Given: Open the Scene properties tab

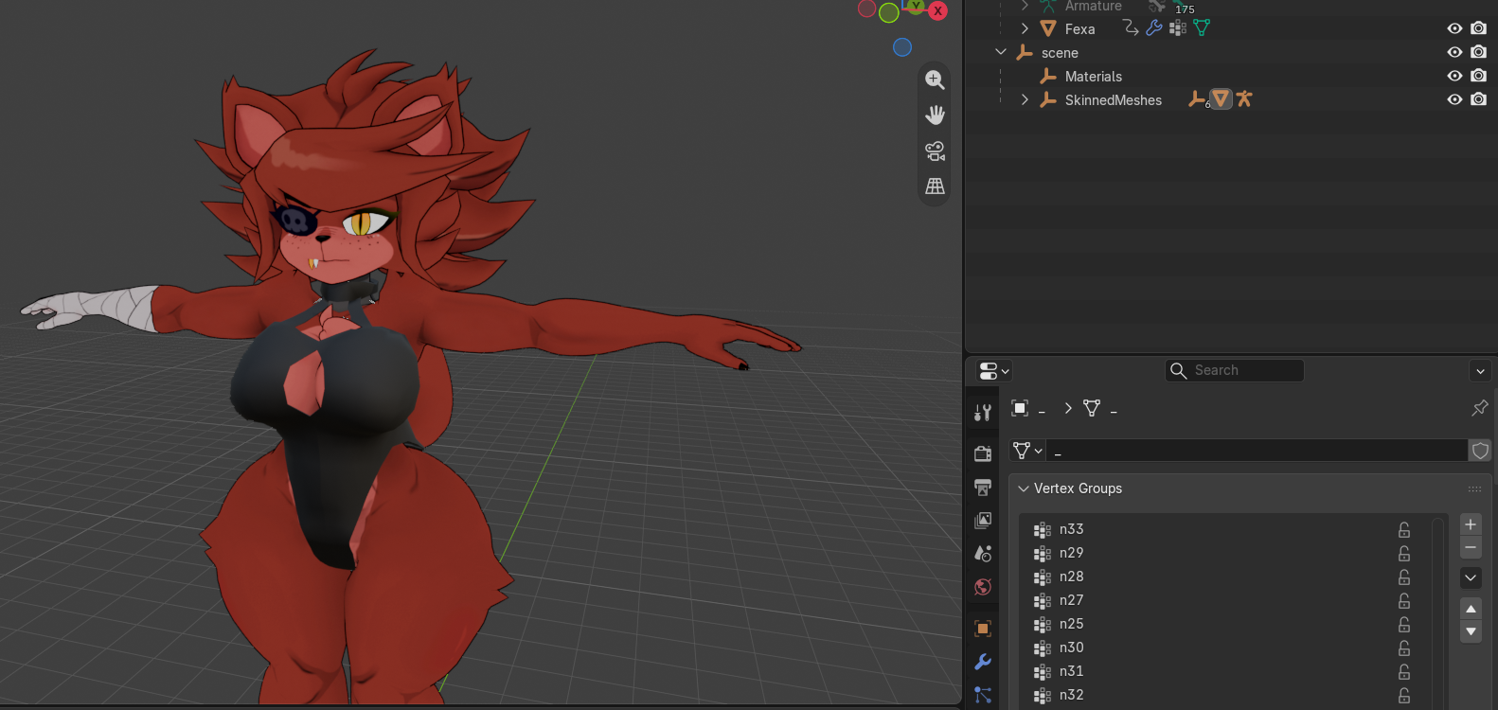Looking at the screenshot, I should (983, 553).
